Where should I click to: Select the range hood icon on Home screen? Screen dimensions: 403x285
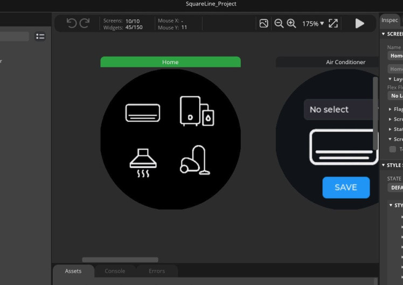pyautogui.click(x=143, y=162)
